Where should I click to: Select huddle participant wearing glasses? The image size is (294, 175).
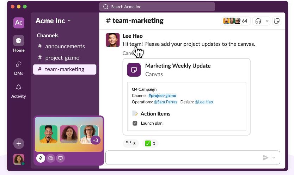pyautogui.click(x=89, y=134)
